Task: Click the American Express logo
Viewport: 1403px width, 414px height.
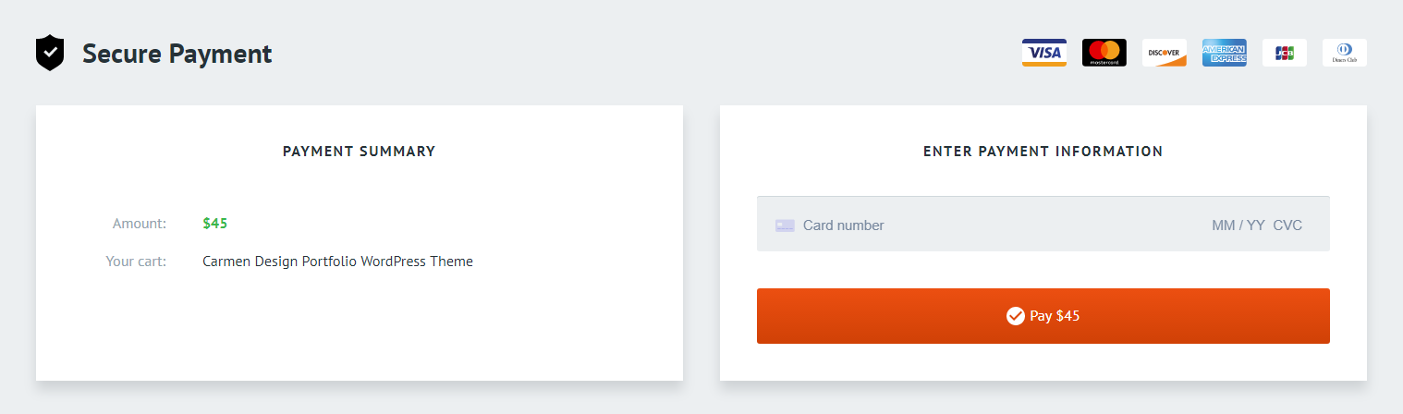Action: tap(1224, 53)
